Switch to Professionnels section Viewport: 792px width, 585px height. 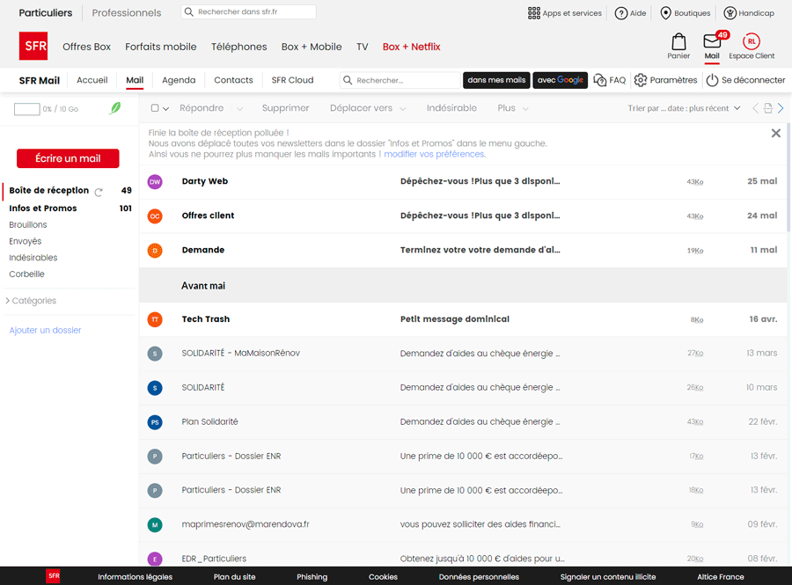126,12
